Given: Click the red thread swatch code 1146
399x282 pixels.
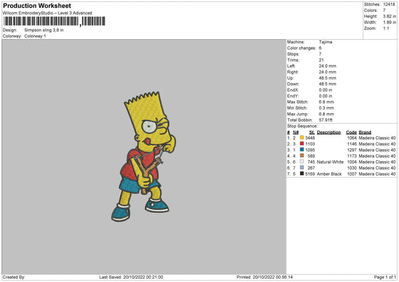Looking at the screenshot, I should [302, 144].
